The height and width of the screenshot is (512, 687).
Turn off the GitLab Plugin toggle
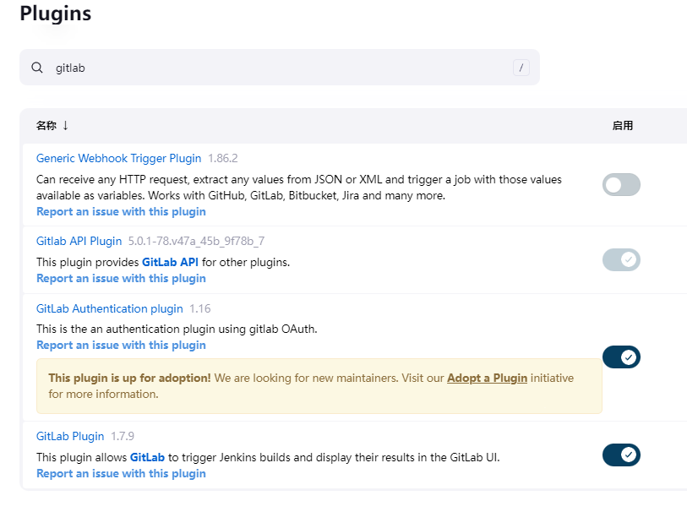[621, 455]
